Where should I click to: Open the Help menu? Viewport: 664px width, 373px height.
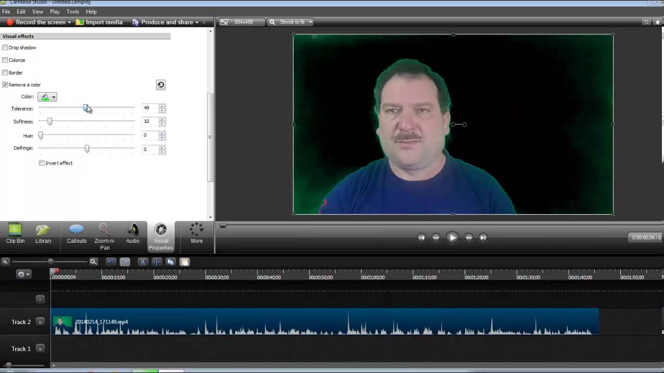tap(91, 11)
